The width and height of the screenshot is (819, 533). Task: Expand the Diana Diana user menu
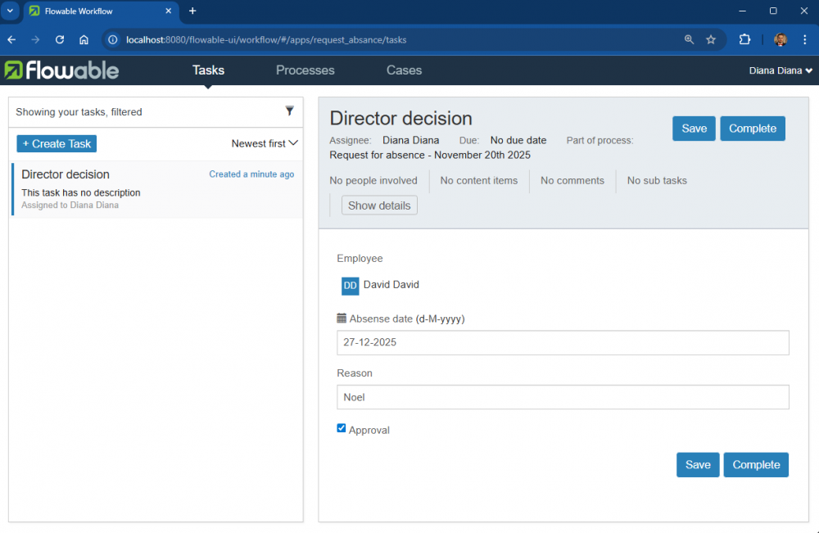(781, 70)
